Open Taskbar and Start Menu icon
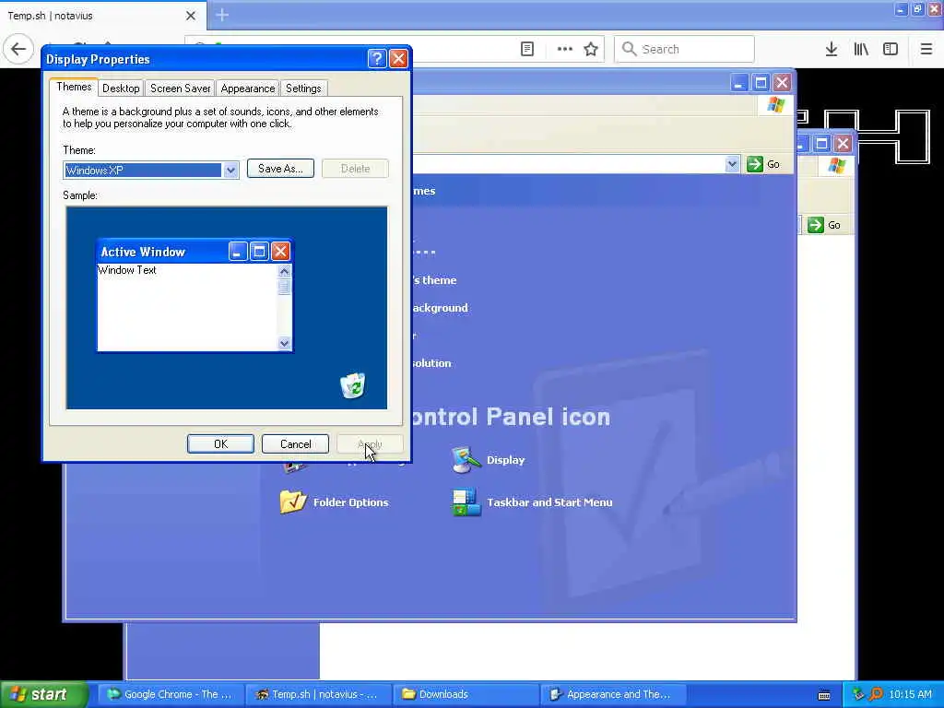This screenshot has width=944, height=708. pyautogui.click(x=466, y=502)
